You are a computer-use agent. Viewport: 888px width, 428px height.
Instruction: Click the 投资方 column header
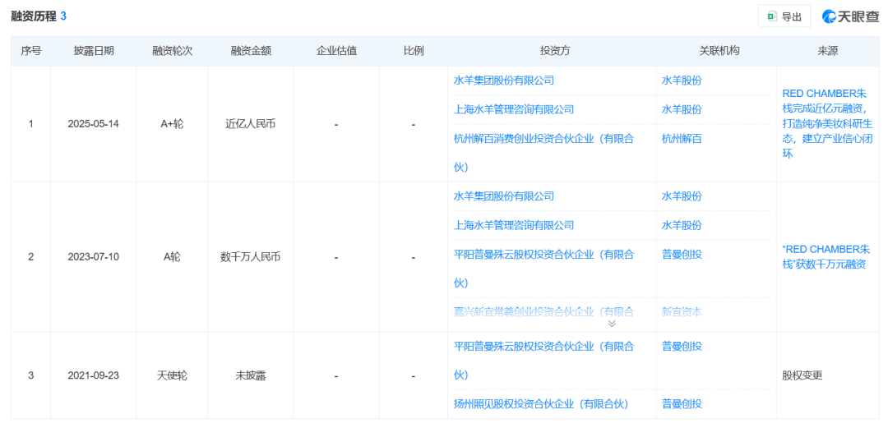pos(554,51)
